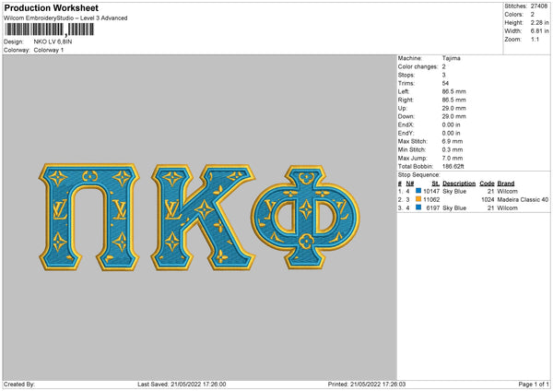Select the max stitch value '6.9 mm'
The image size is (553, 391).
tap(453, 141)
